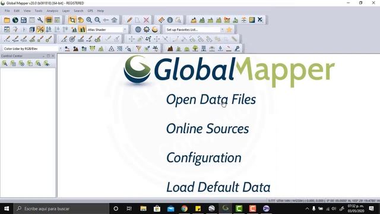
Task: Open File Explorer from the taskbar
Action: (143, 209)
